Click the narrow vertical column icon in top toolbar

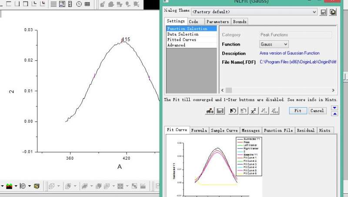click(70, 4)
